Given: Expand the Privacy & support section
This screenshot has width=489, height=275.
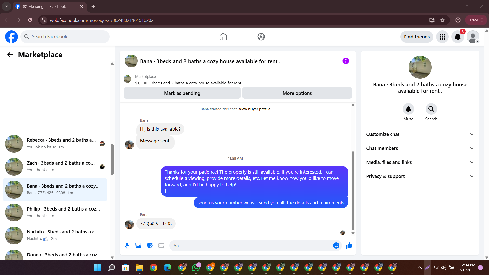Looking at the screenshot, I should click(420, 176).
